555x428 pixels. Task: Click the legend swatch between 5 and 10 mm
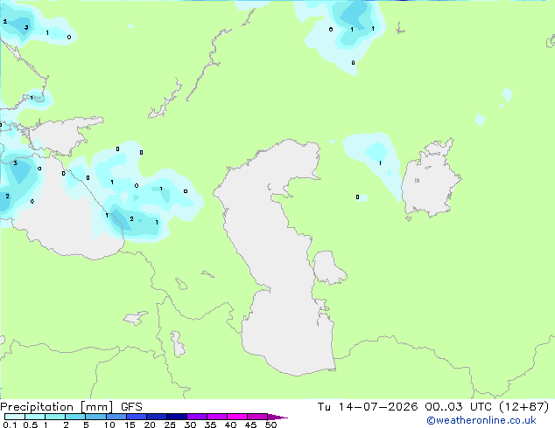pos(96,417)
